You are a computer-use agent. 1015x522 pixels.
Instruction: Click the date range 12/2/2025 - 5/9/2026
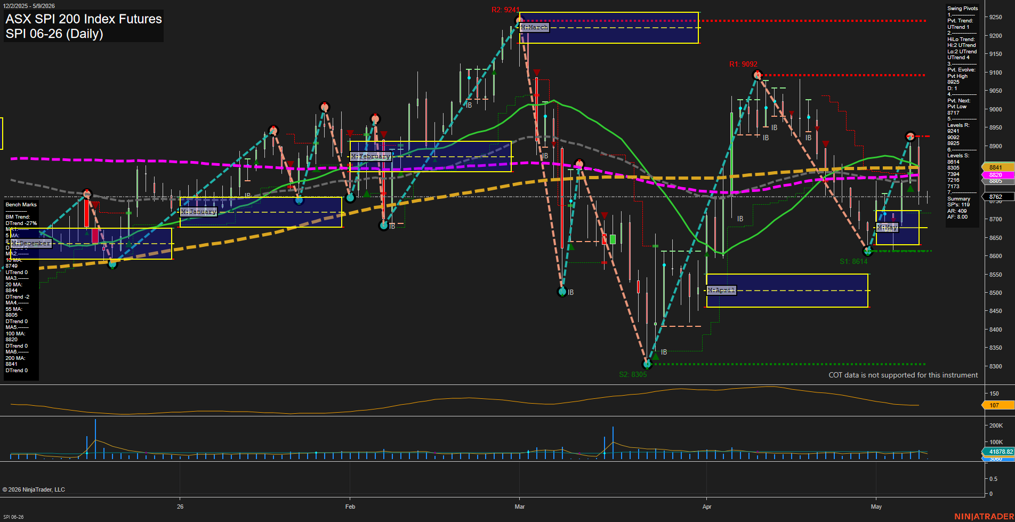point(29,6)
